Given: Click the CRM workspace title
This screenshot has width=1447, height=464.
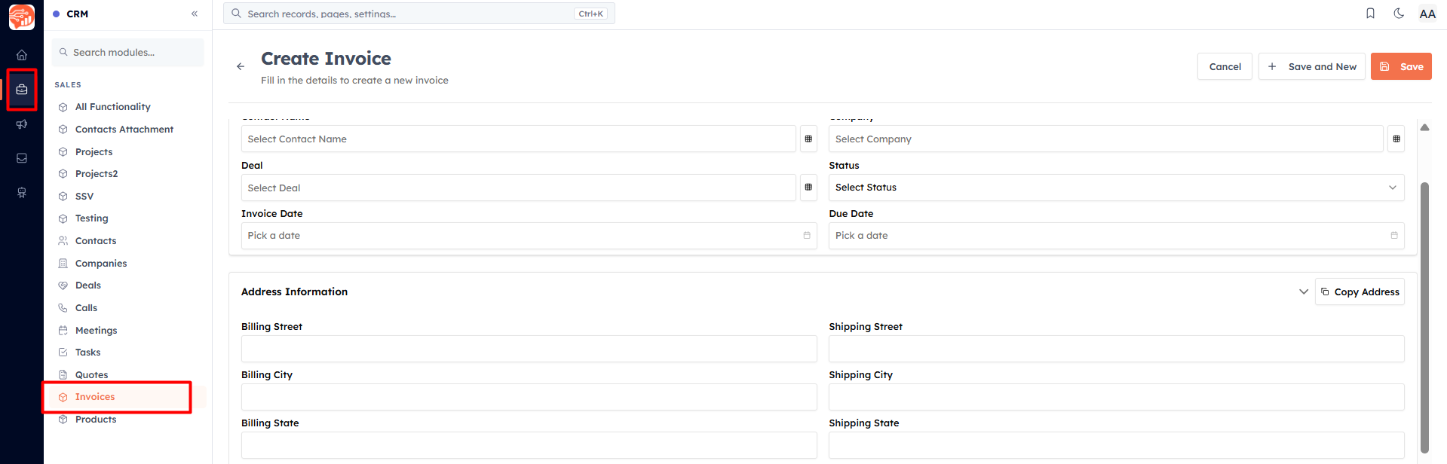Looking at the screenshot, I should pyautogui.click(x=77, y=14).
